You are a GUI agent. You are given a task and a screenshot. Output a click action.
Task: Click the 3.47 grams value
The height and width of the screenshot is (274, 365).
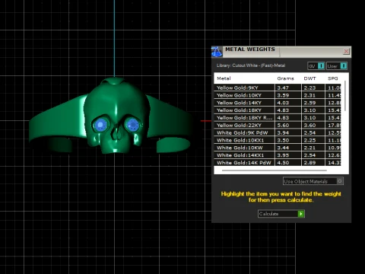(283, 88)
